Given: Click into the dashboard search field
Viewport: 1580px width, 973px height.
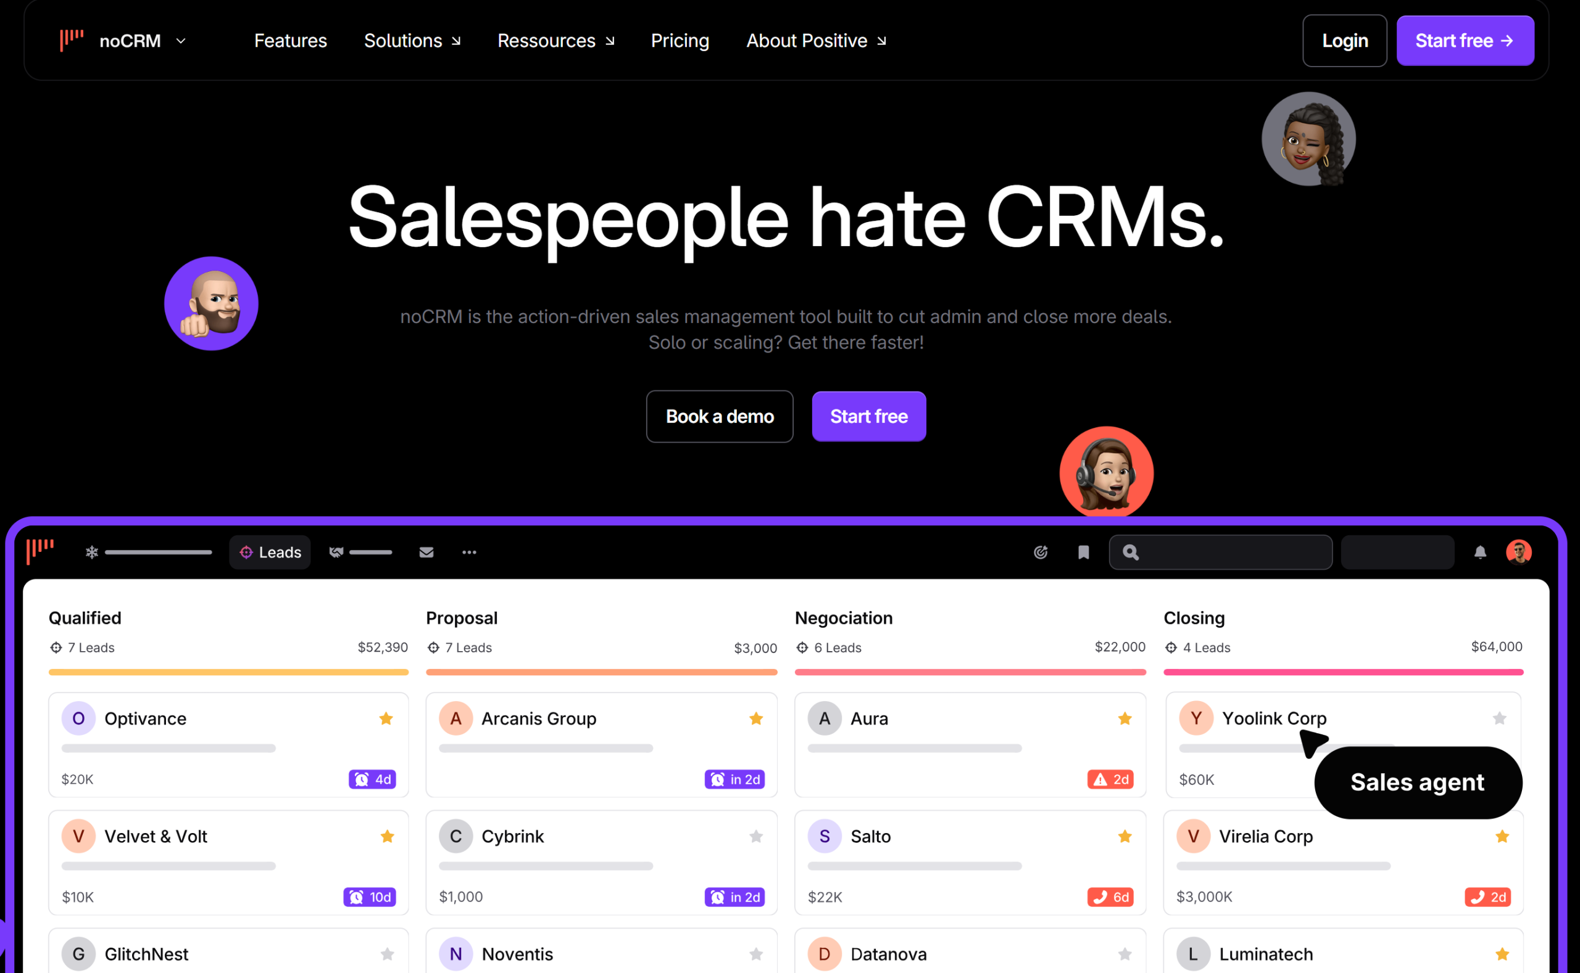Looking at the screenshot, I should [1221, 552].
